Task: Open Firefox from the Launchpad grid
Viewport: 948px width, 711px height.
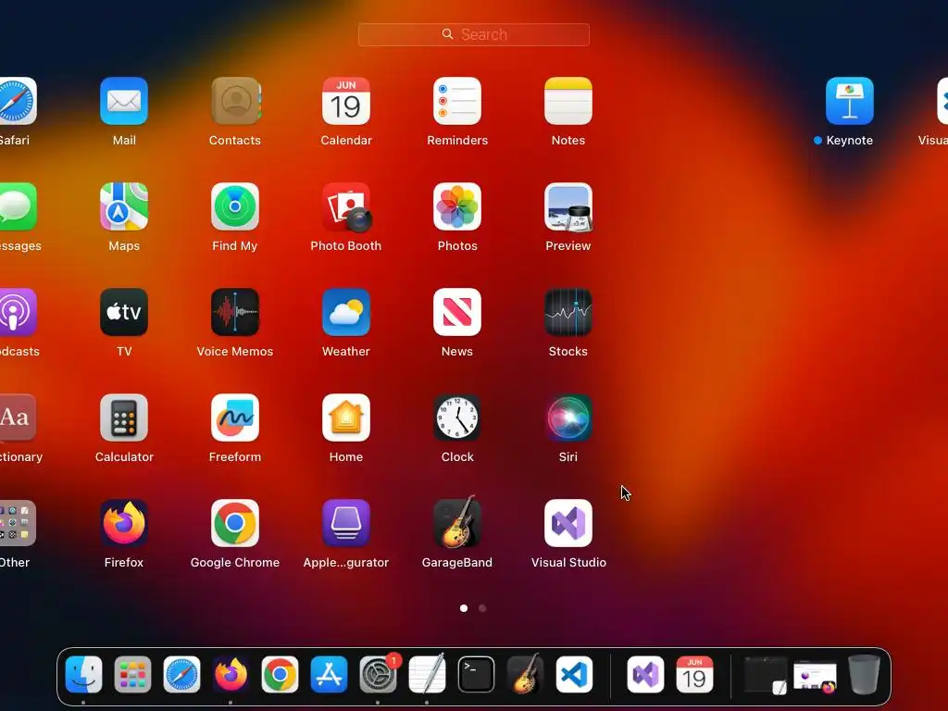Action: [x=124, y=523]
